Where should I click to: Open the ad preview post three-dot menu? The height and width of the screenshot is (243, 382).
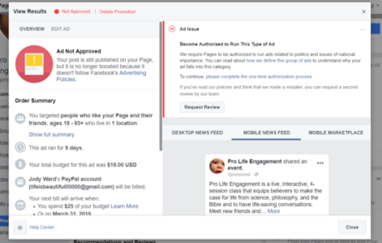(320, 163)
